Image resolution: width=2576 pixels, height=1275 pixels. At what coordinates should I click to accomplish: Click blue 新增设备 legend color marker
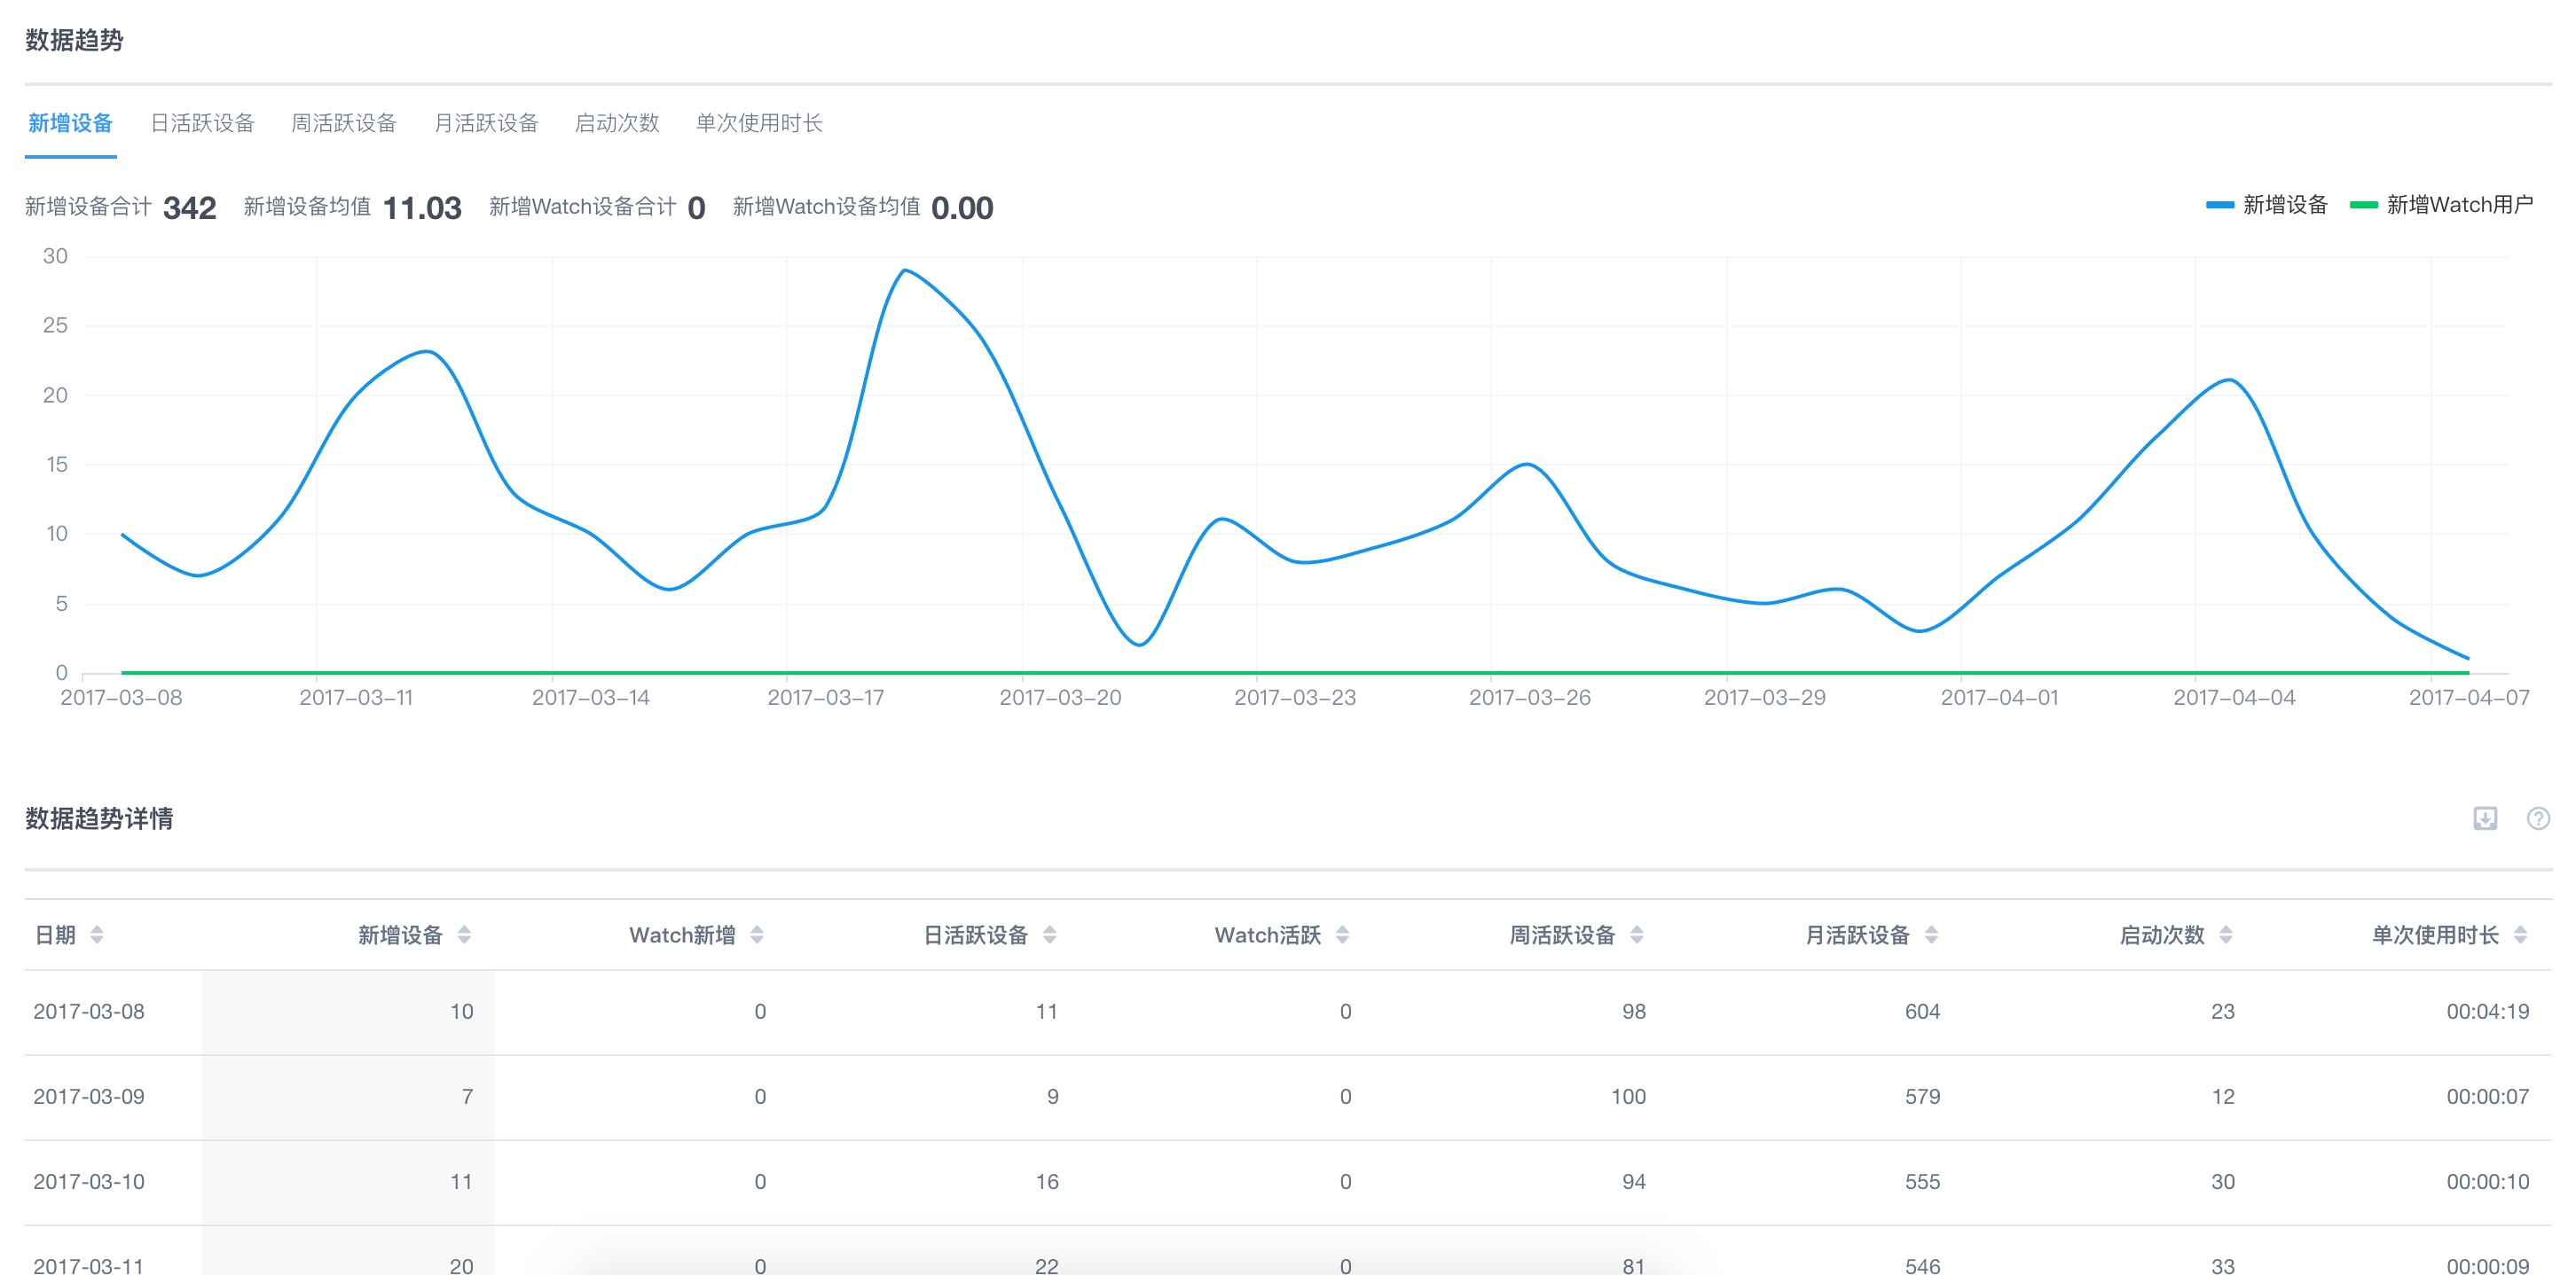(2219, 205)
